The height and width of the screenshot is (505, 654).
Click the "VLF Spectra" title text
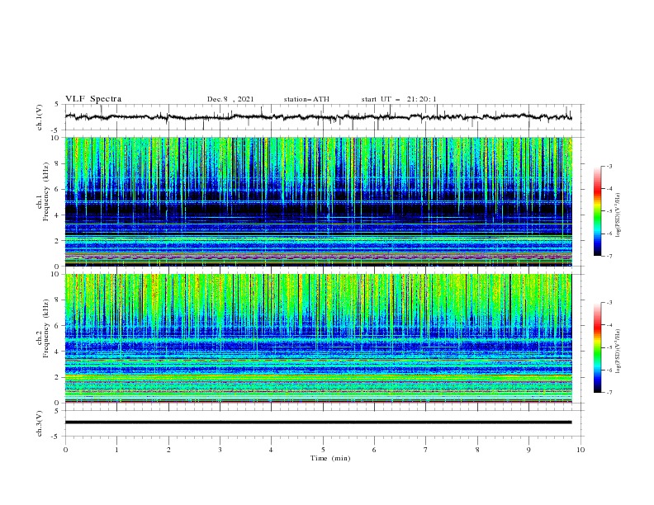[93, 99]
